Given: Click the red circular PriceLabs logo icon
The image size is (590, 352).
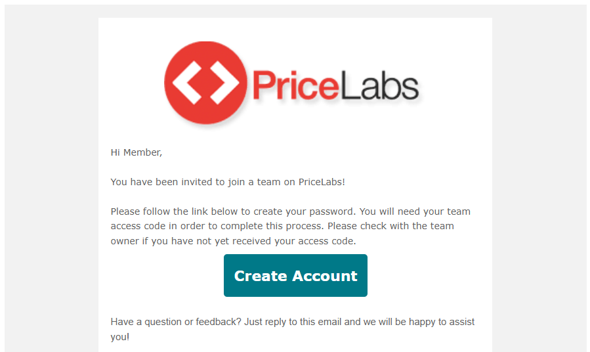Looking at the screenshot, I should click(x=205, y=83).
